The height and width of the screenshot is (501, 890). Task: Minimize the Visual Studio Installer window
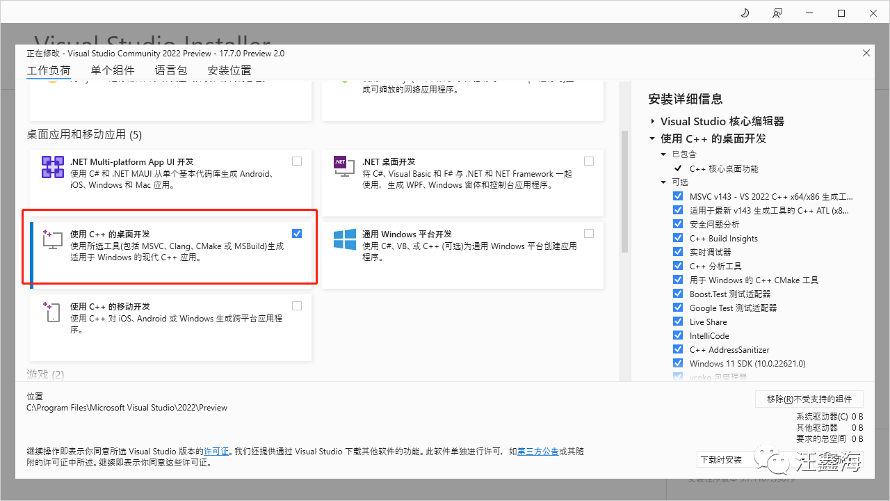[x=809, y=13]
